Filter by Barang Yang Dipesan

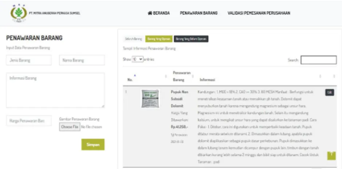click(159, 39)
